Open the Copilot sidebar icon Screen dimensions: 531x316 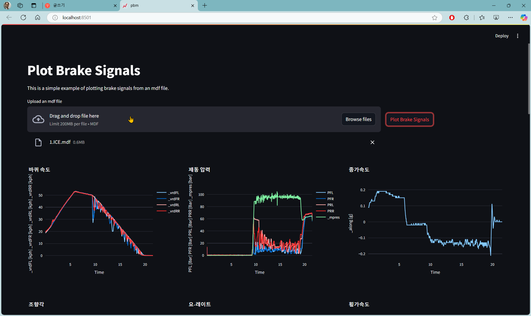pos(524,18)
